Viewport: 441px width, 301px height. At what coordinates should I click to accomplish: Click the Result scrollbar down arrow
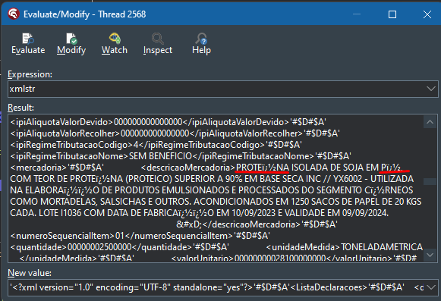tap(430, 255)
